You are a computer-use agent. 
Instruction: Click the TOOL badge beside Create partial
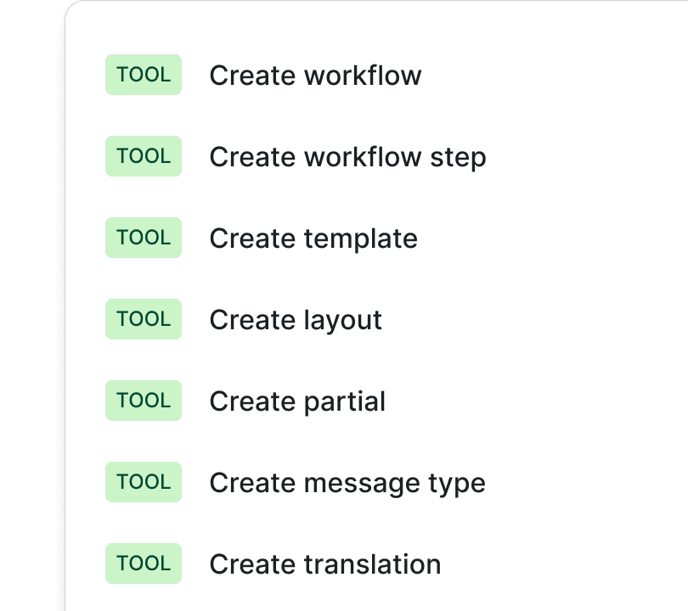tap(143, 401)
